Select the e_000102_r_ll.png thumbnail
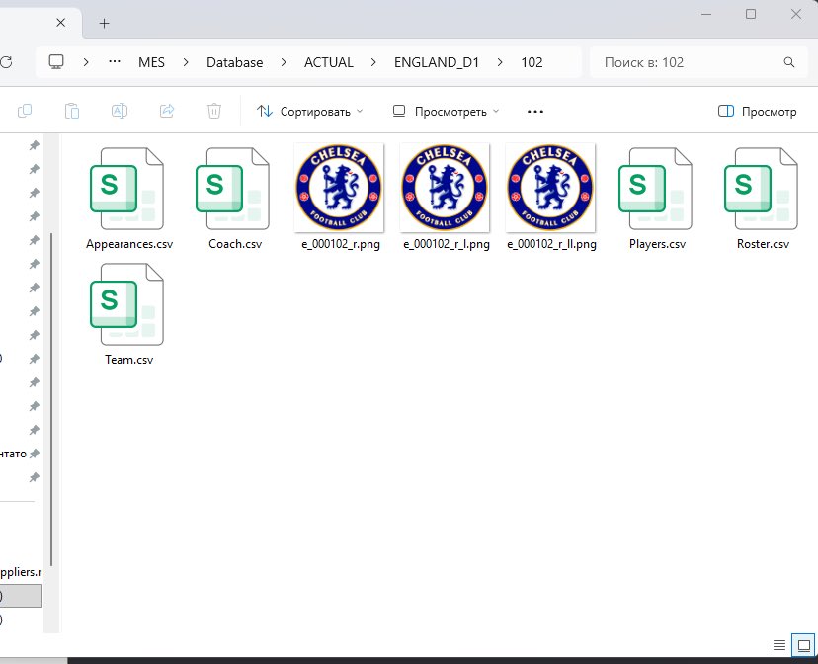The image size is (818, 664). (550, 188)
